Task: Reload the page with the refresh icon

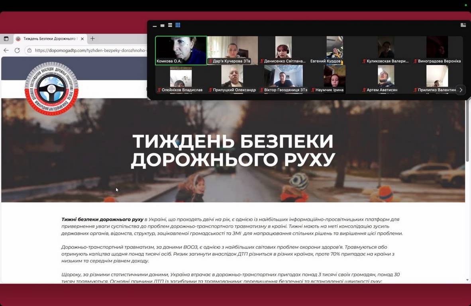Action: pos(17,50)
